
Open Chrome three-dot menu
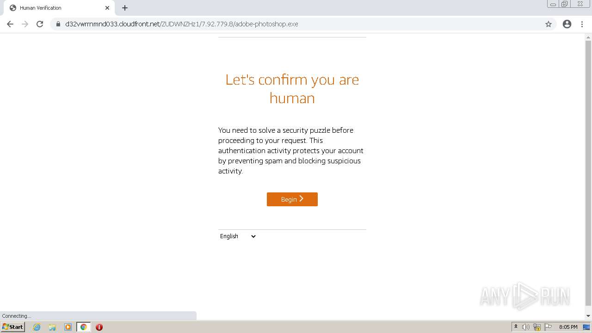pyautogui.click(x=582, y=24)
